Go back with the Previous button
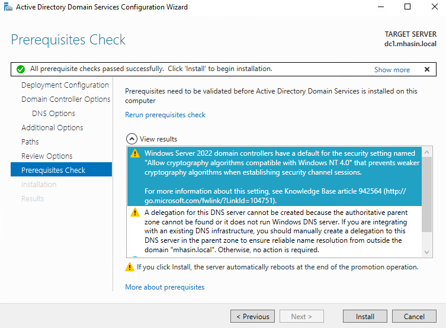446x328 pixels. click(x=252, y=316)
